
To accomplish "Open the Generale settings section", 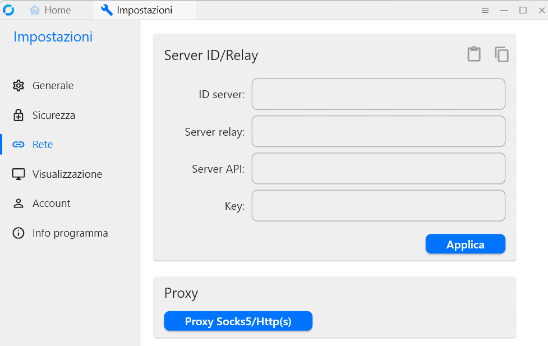I will click(70, 86).
